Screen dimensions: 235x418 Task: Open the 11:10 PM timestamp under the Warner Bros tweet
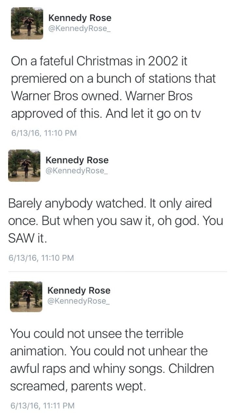pos(44,133)
